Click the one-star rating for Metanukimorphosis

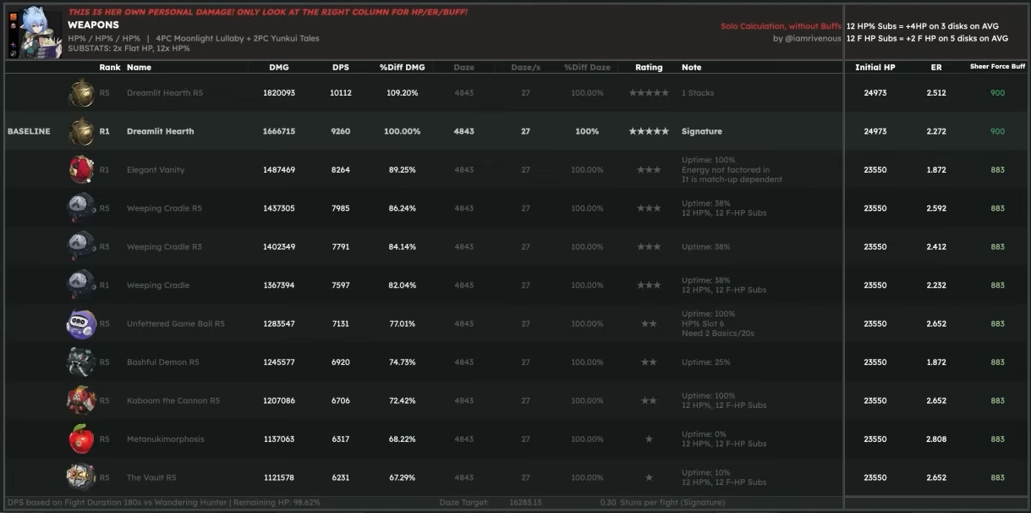coord(649,439)
